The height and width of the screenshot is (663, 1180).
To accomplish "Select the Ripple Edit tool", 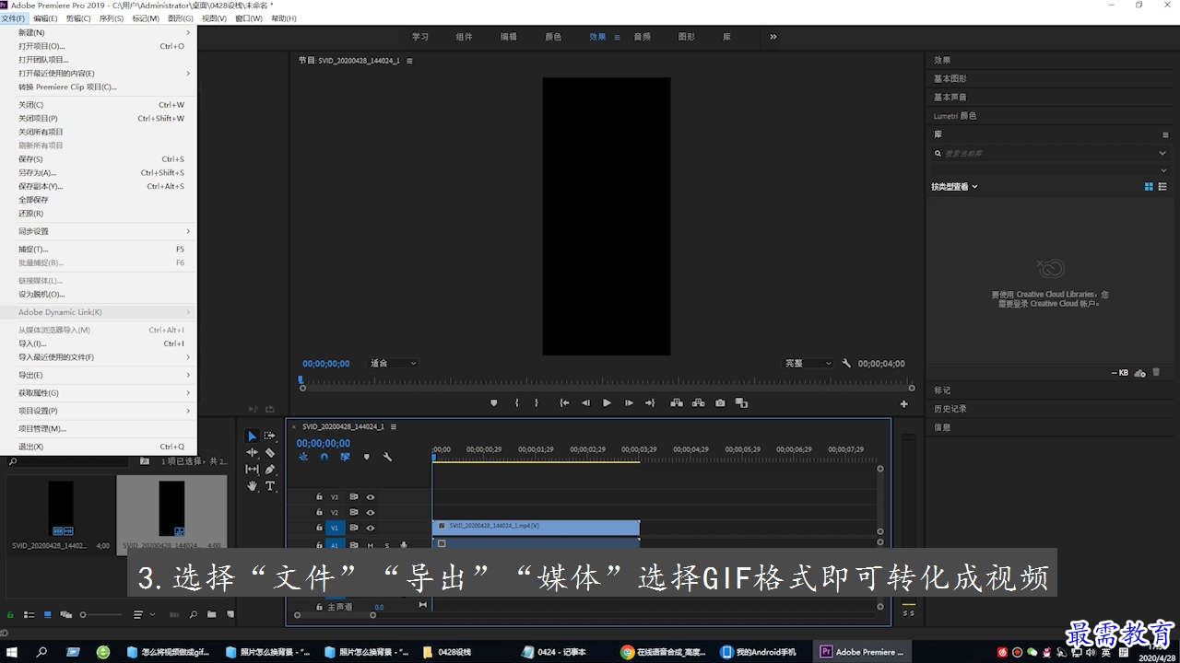I will click(x=252, y=452).
